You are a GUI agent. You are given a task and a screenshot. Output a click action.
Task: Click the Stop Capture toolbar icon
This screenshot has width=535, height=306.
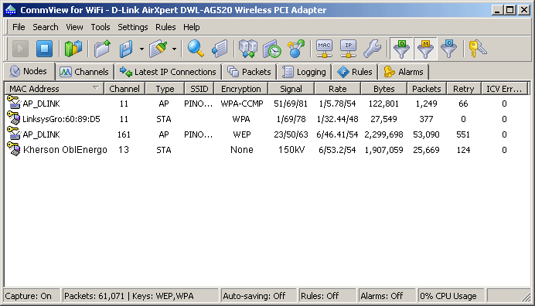pos(44,49)
